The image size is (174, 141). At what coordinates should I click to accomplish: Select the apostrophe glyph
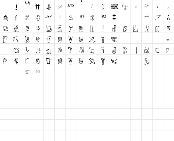pos(82,1)
